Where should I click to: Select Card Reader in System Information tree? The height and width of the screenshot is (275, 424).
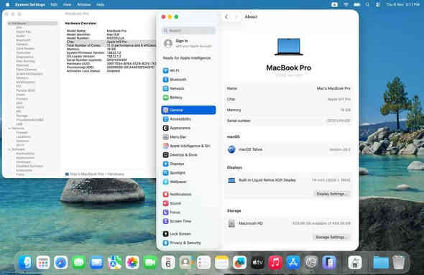25,49
